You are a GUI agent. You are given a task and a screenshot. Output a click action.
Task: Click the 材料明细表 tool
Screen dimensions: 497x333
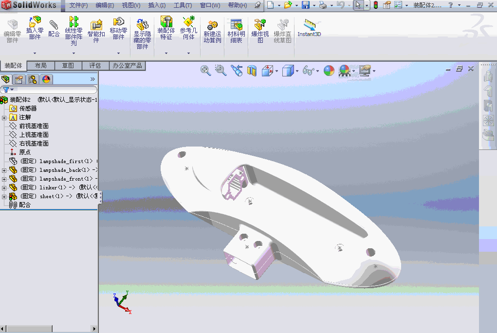click(x=236, y=29)
